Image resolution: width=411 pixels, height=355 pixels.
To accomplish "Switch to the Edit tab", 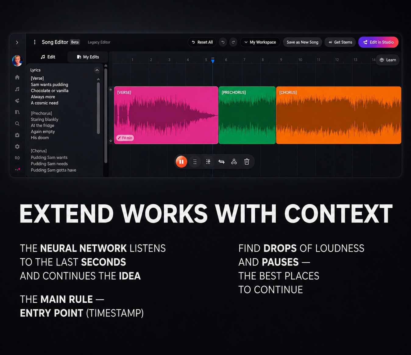I will pyautogui.click(x=48, y=57).
